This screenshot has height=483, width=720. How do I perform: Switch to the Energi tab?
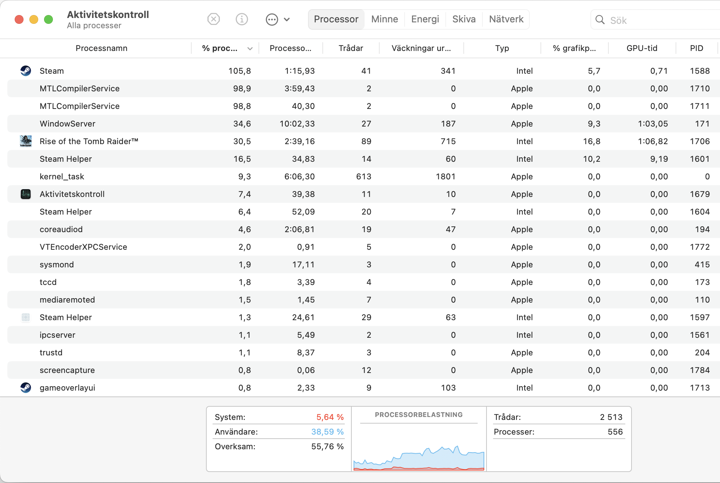[425, 19]
